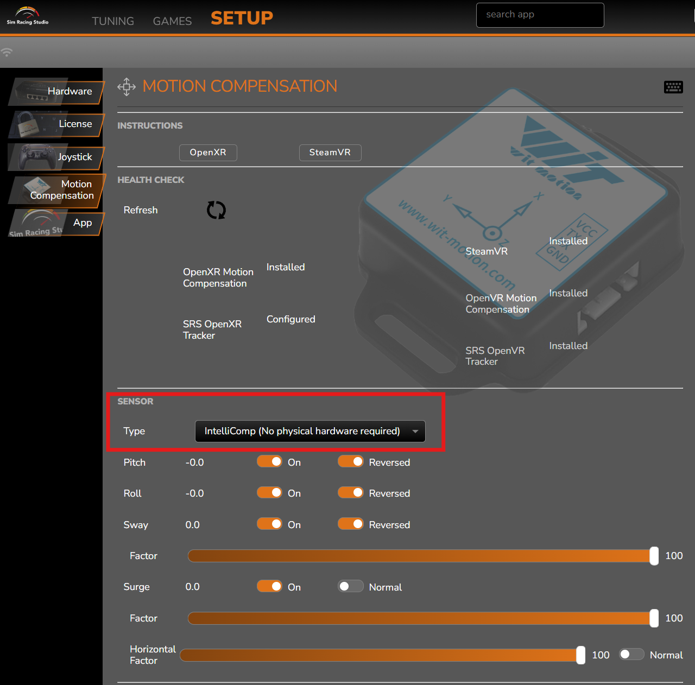Click the SRS OpenVR Tracker label
The image size is (695, 685).
point(495,356)
